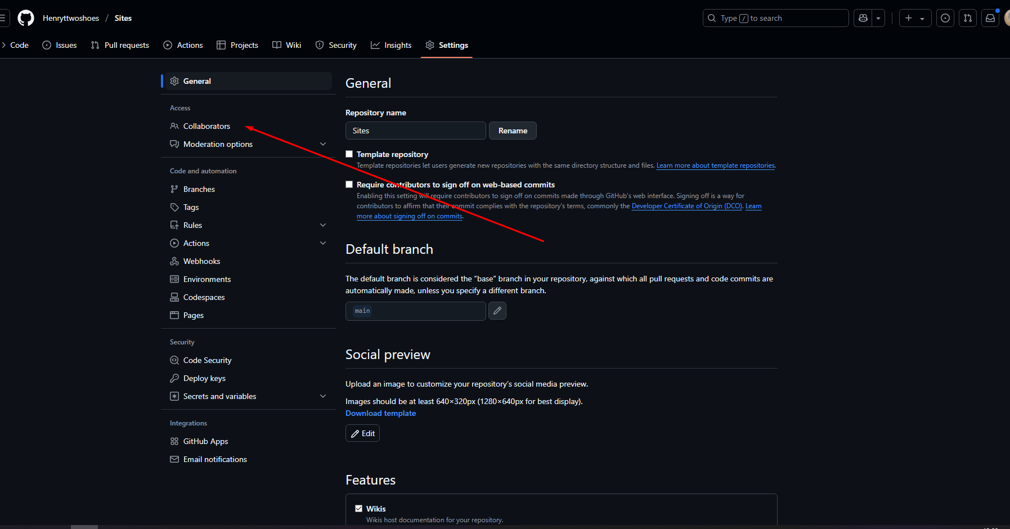The width and height of the screenshot is (1010, 529).
Task: Click Moderation options comment icon
Action: tap(174, 144)
